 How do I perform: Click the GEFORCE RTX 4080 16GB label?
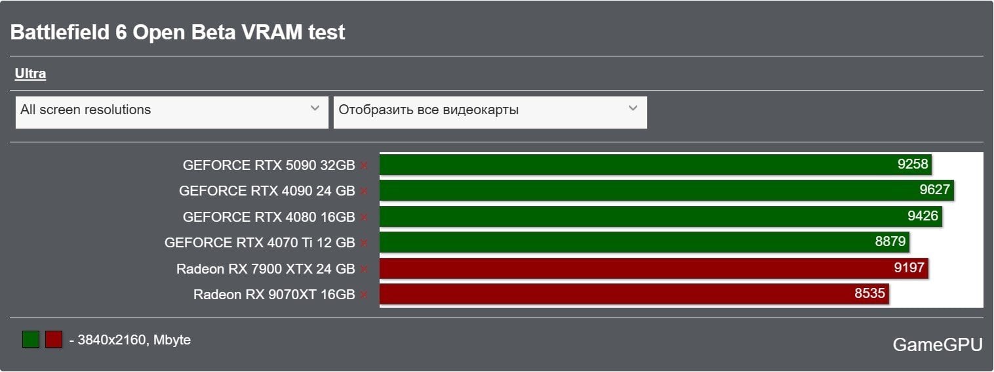click(268, 217)
